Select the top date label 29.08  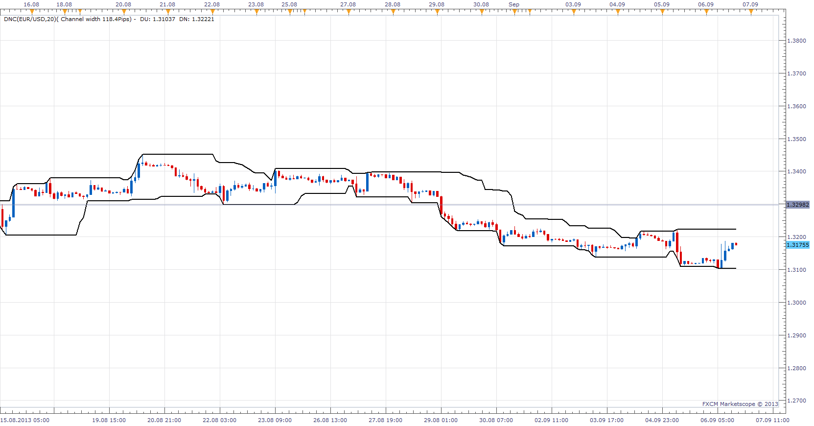coord(437,4)
